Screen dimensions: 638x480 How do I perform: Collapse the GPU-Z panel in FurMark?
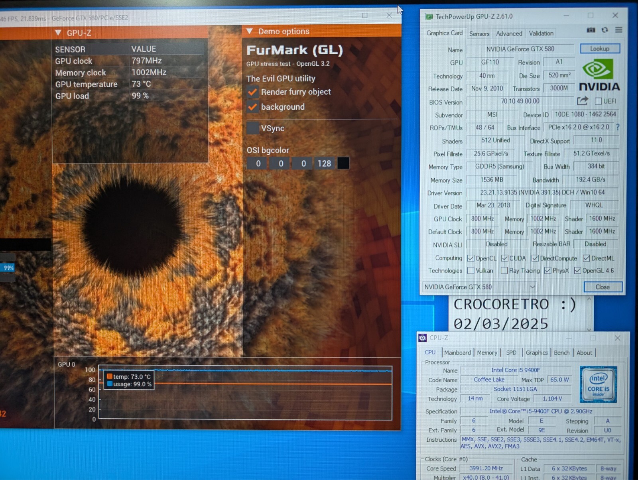click(x=58, y=33)
